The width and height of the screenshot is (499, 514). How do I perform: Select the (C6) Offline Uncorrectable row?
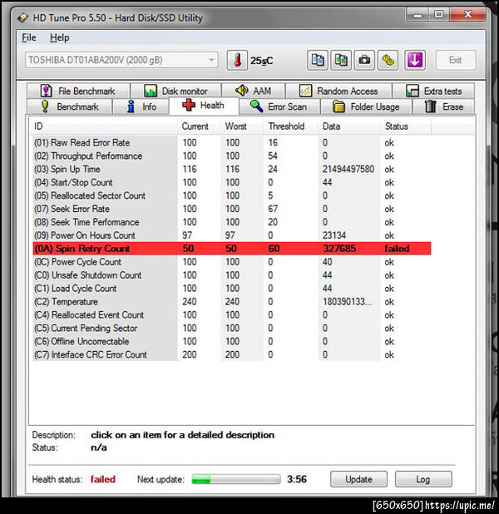232,341
